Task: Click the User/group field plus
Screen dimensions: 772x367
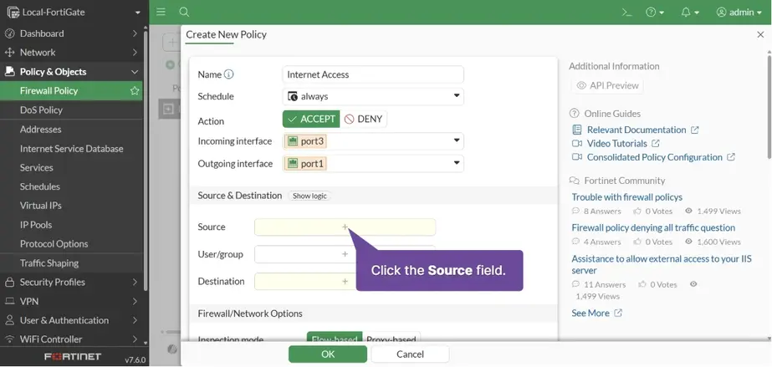Action: tap(345, 254)
